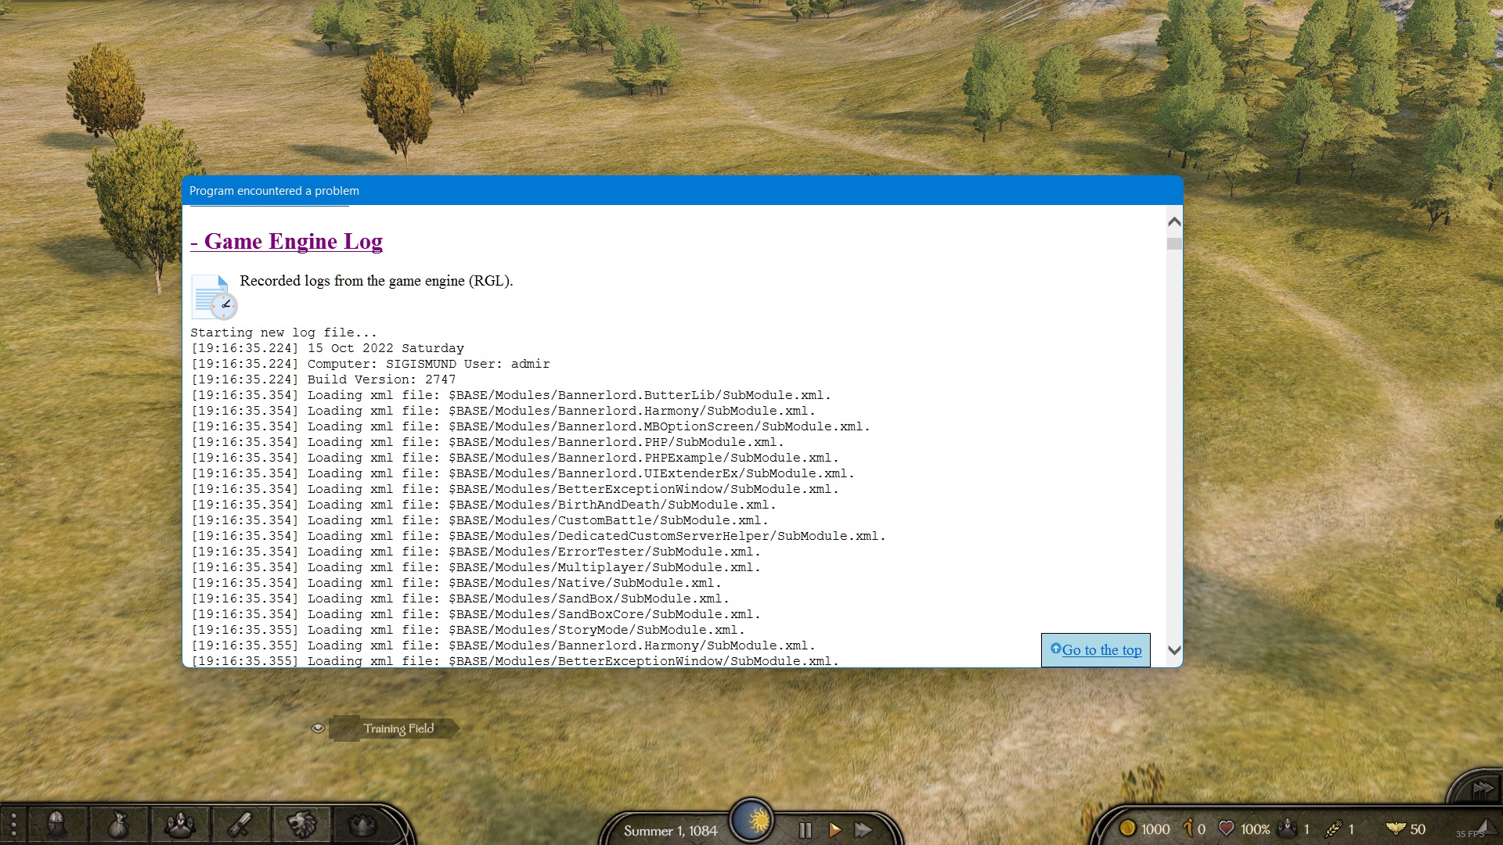Click the sun time-of-day emblem
The height and width of the screenshot is (845, 1503).
click(751, 821)
